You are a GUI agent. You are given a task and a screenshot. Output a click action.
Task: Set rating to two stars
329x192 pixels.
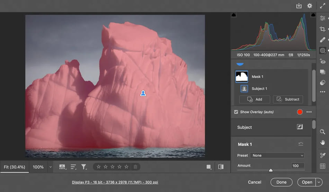tap(106, 167)
